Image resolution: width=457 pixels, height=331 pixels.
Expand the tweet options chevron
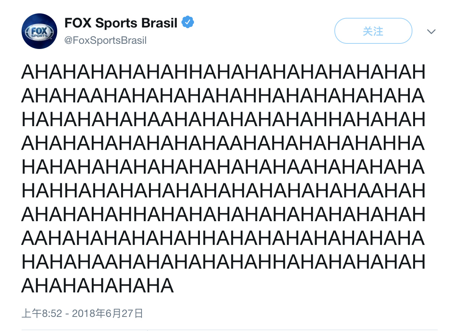[431, 32]
